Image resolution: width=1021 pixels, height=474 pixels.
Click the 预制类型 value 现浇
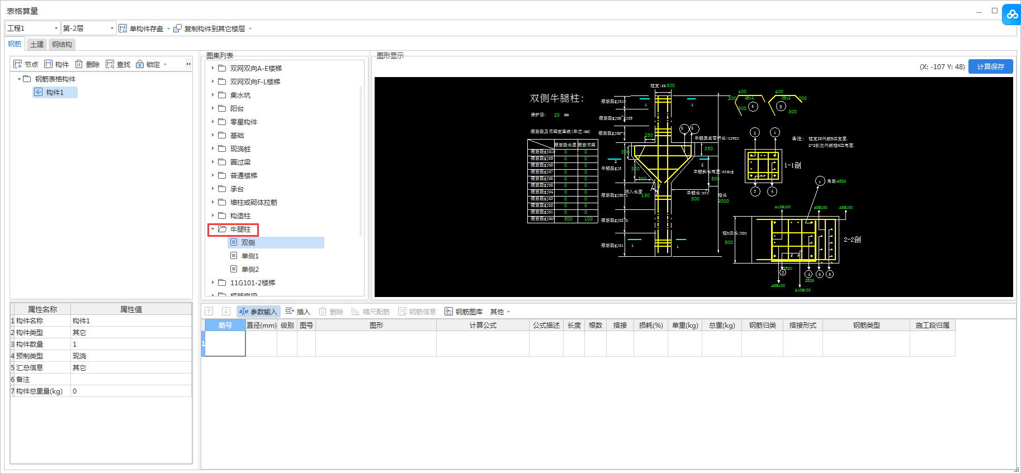click(x=131, y=356)
